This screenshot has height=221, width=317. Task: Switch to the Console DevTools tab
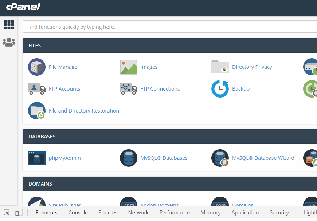tap(78, 213)
